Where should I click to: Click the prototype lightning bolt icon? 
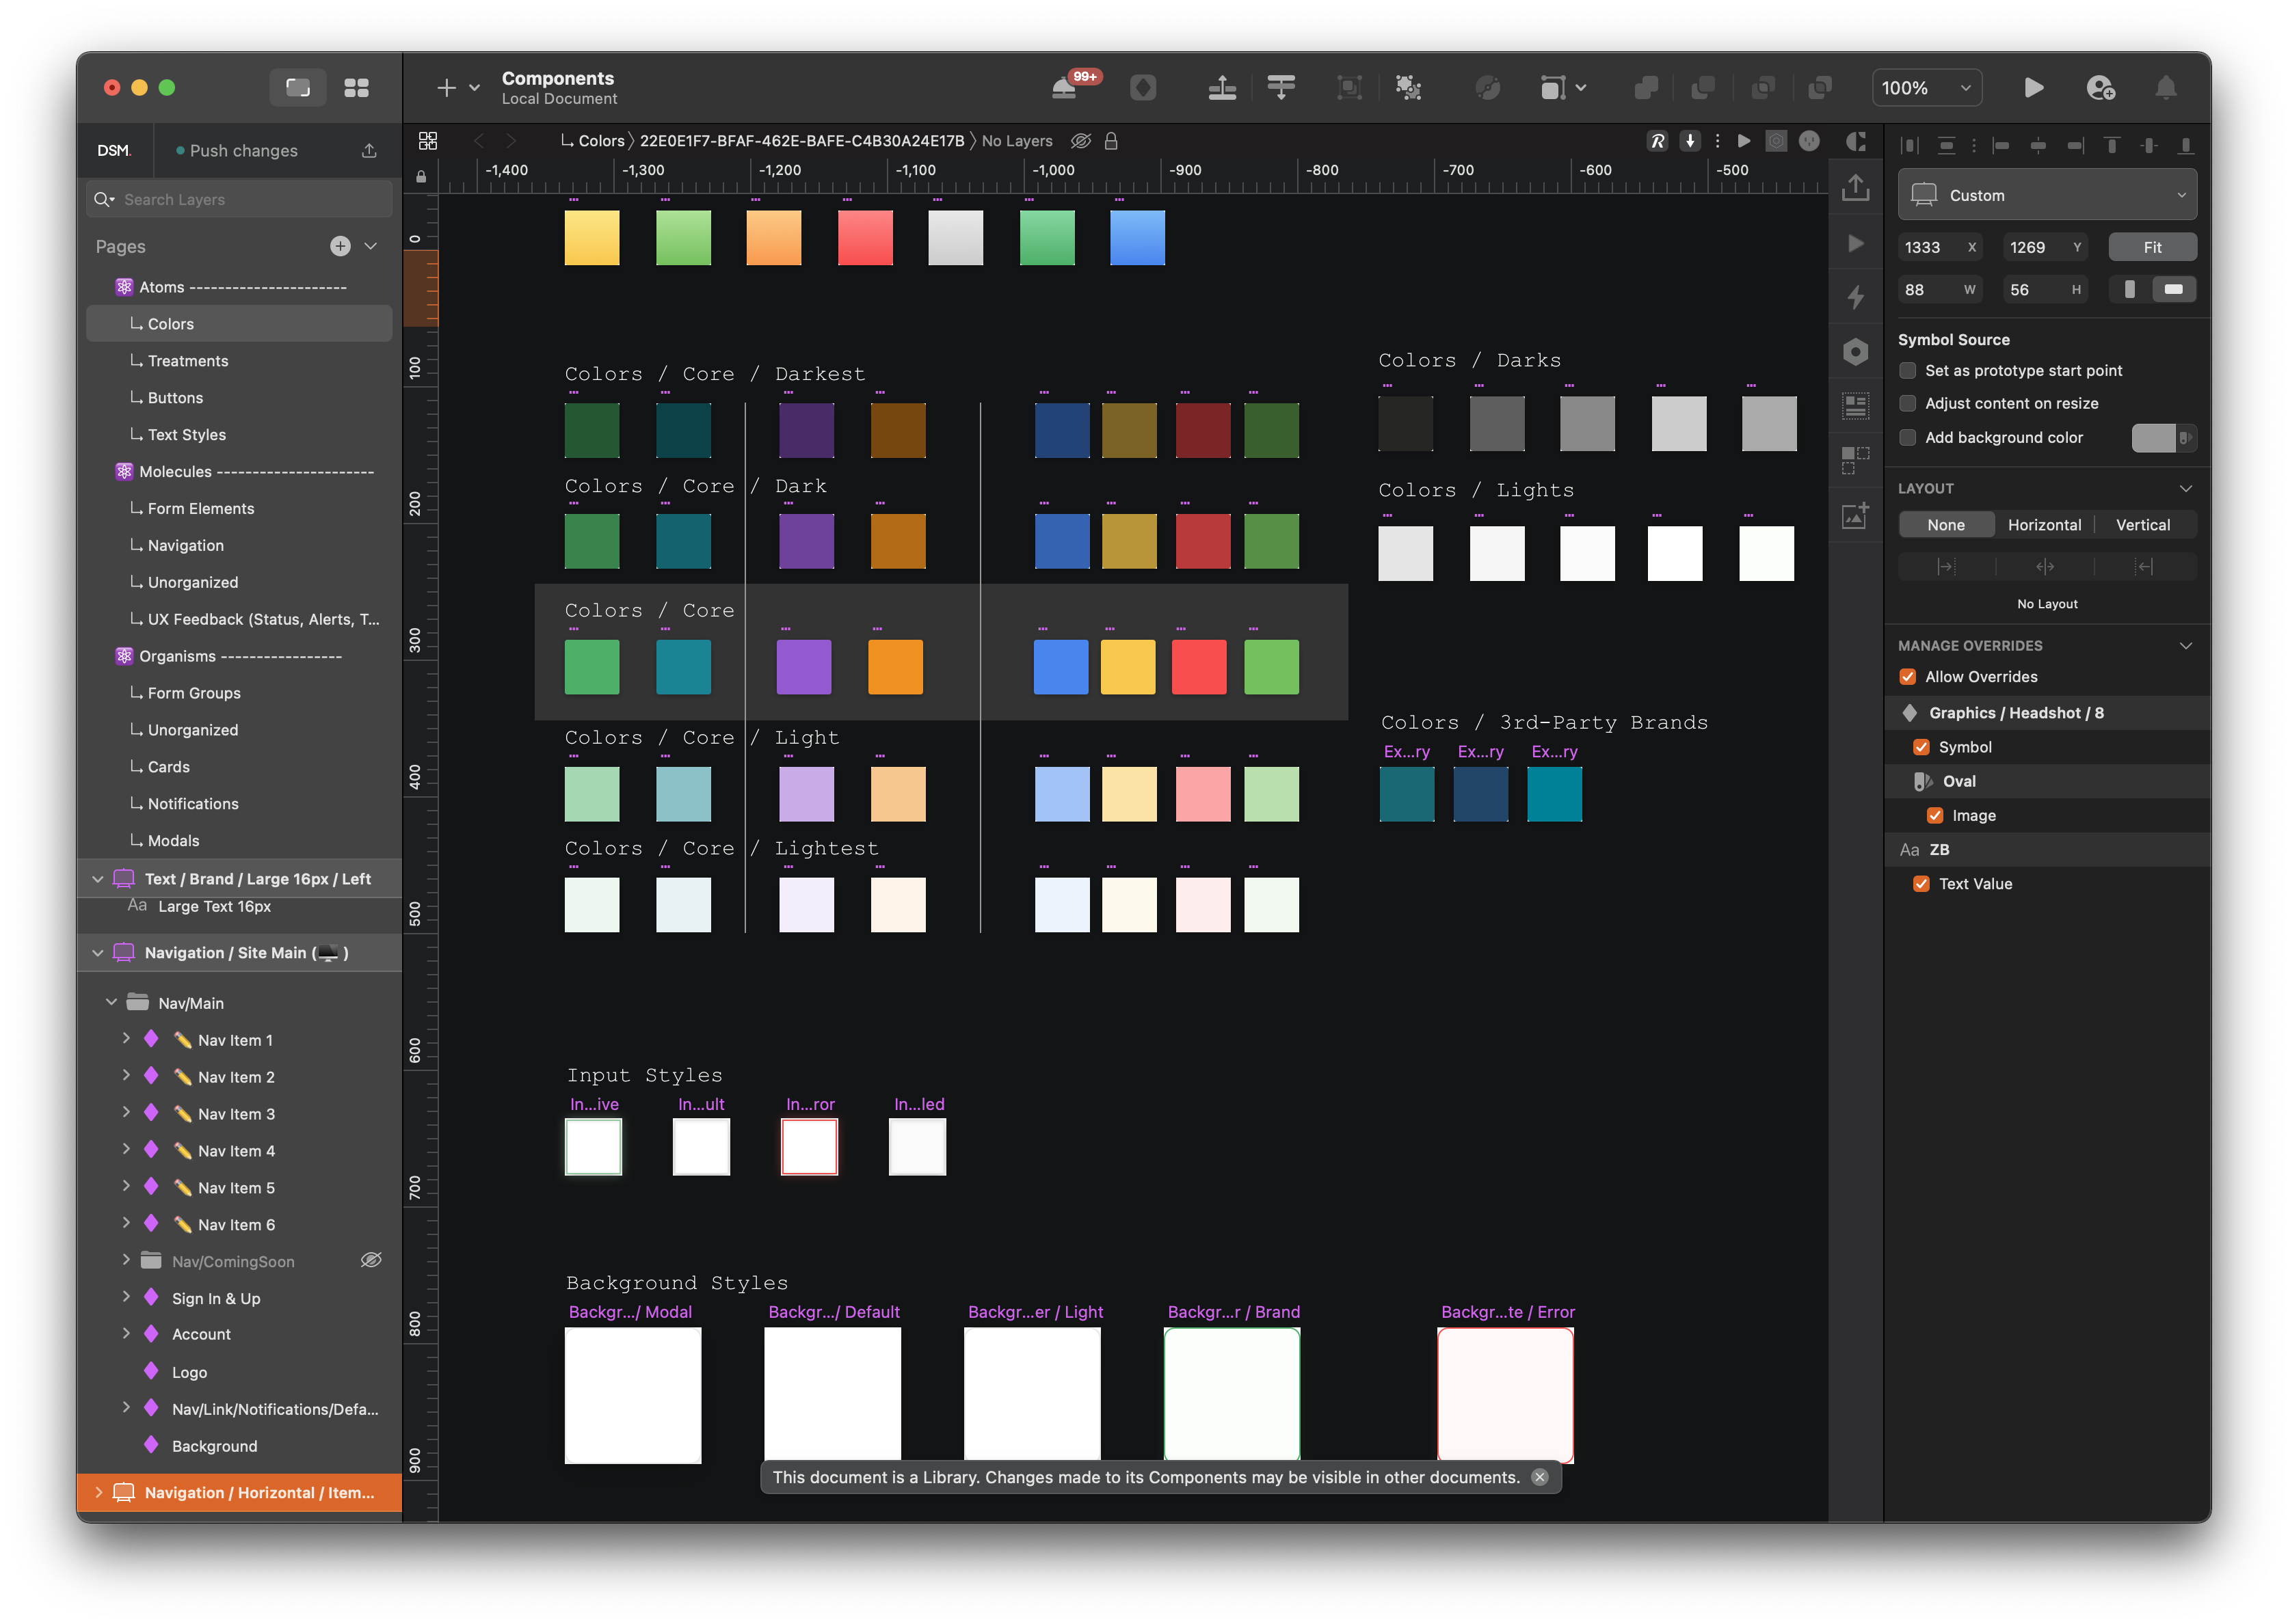click(1854, 297)
